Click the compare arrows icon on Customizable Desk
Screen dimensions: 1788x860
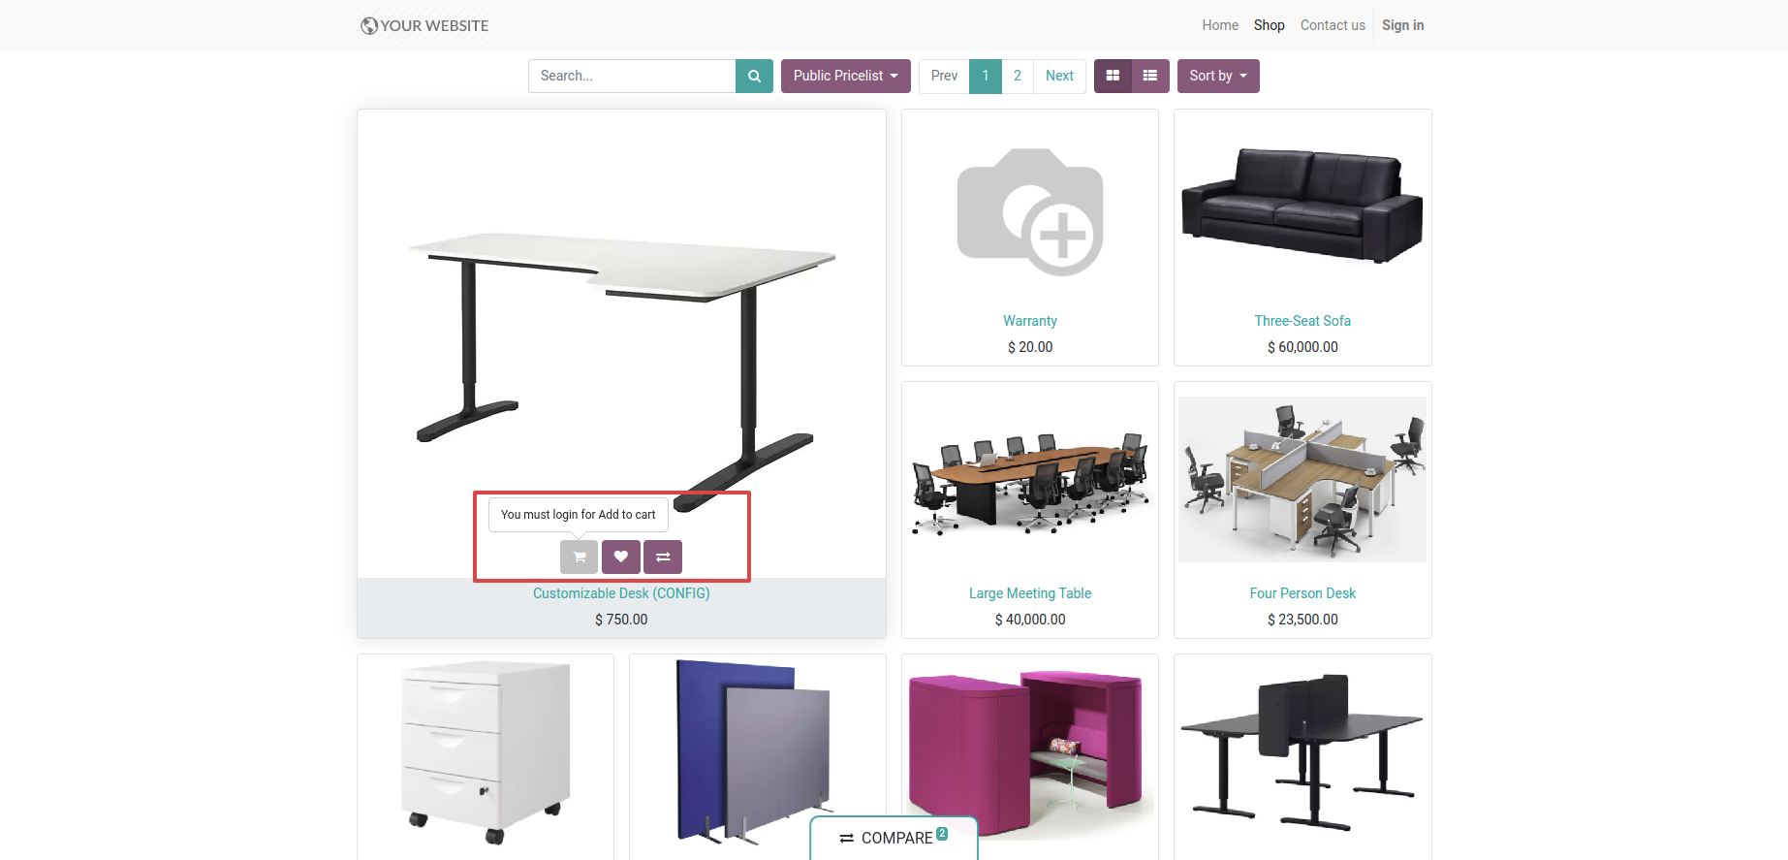coord(663,557)
